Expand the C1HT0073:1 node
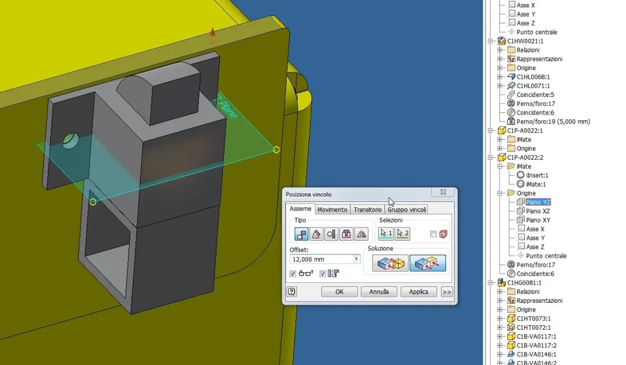Viewport: 626px width, 365px height. (x=500, y=319)
